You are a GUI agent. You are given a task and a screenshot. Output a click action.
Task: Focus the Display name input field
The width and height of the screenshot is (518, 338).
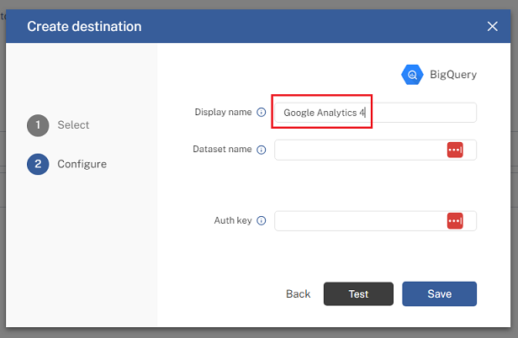coord(375,113)
